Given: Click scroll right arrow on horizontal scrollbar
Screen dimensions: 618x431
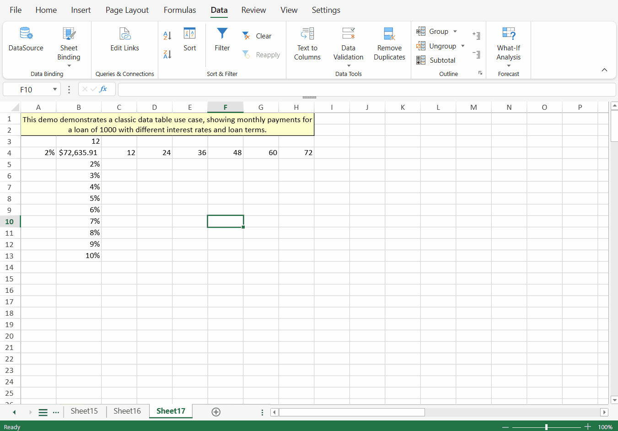Looking at the screenshot, I should point(604,412).
